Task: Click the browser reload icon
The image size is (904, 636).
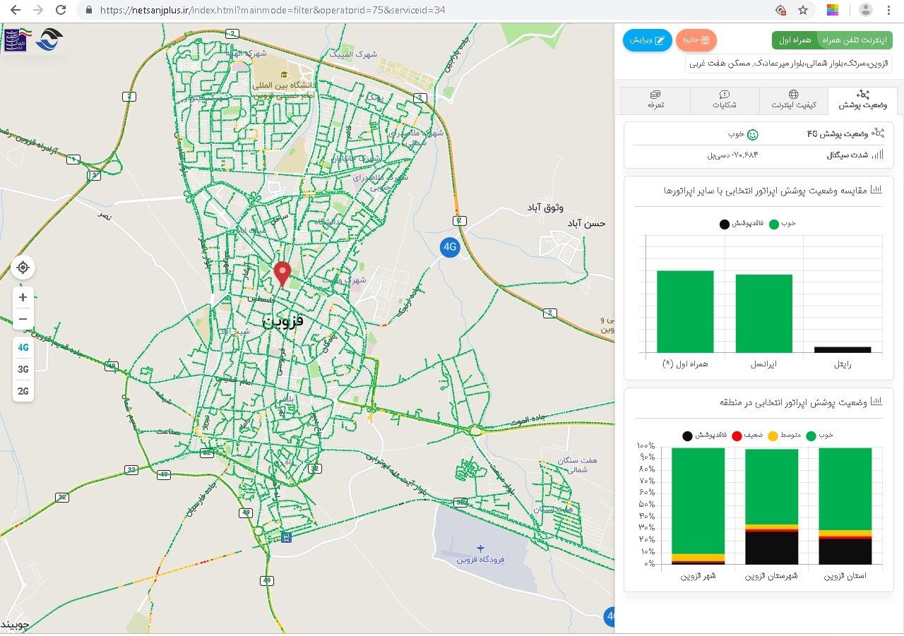Action: [x=61, y=10]
